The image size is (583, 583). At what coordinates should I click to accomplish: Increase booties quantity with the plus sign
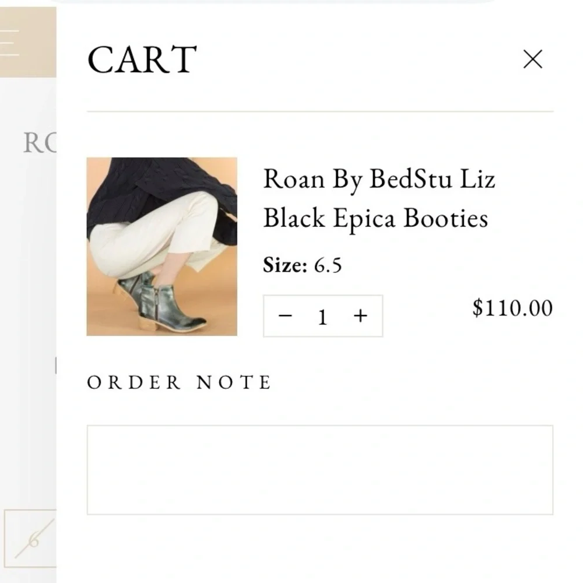coord(360,316)
